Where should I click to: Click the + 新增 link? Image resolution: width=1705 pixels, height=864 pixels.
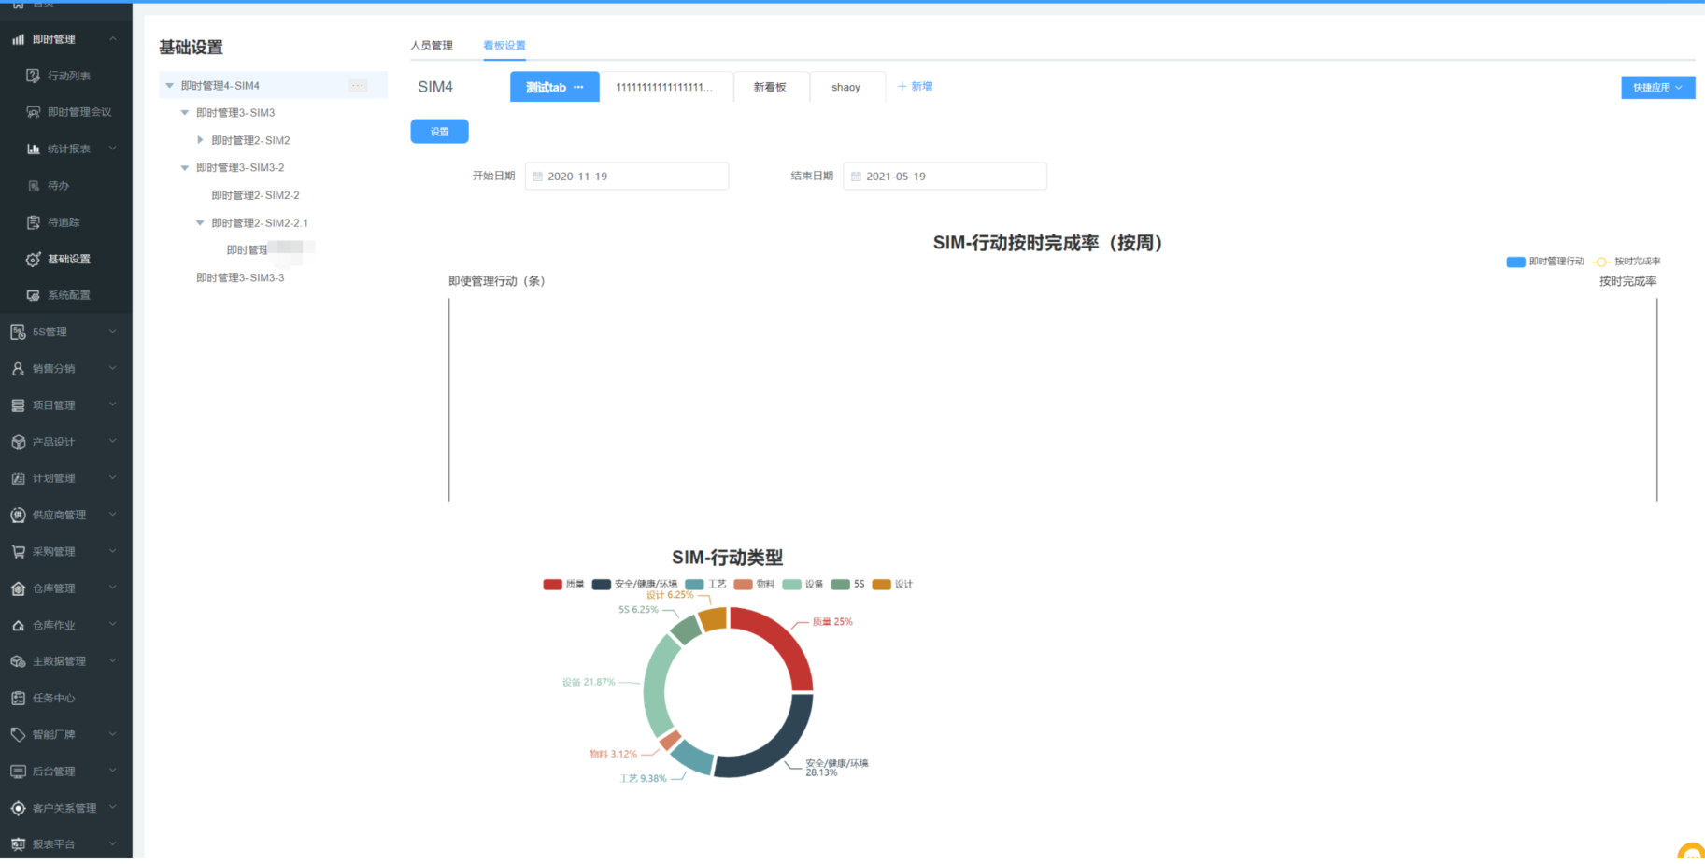tap(915, 86)
